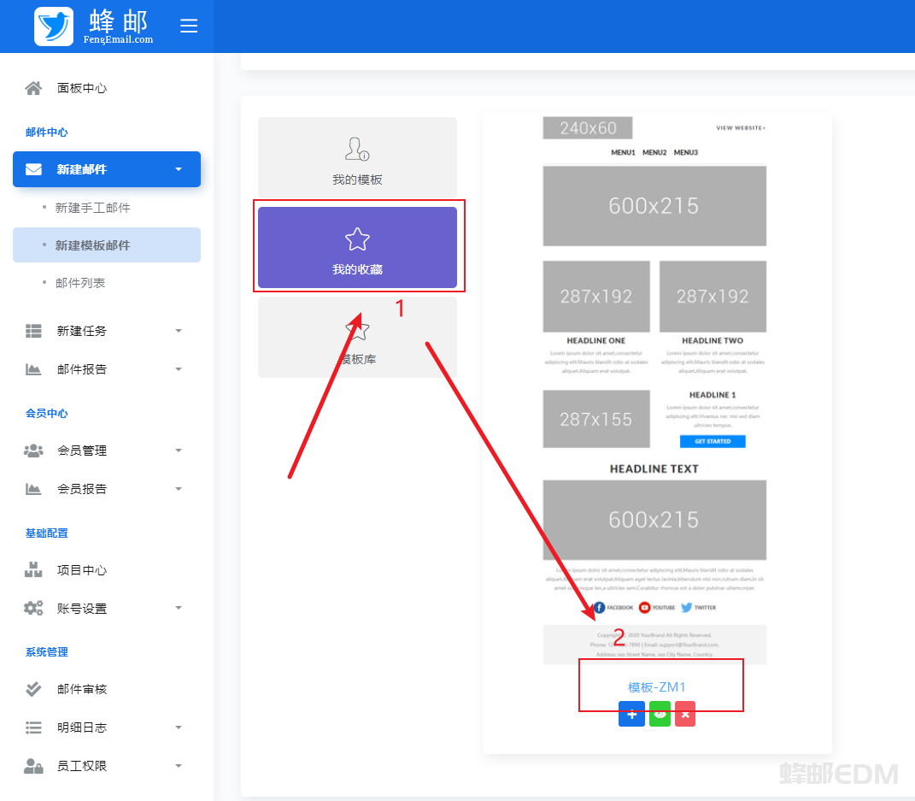The width and height of the screenshot is (915, 801).
Task: Click the 会员管理 menu label
Action: (x=82, y=451)
